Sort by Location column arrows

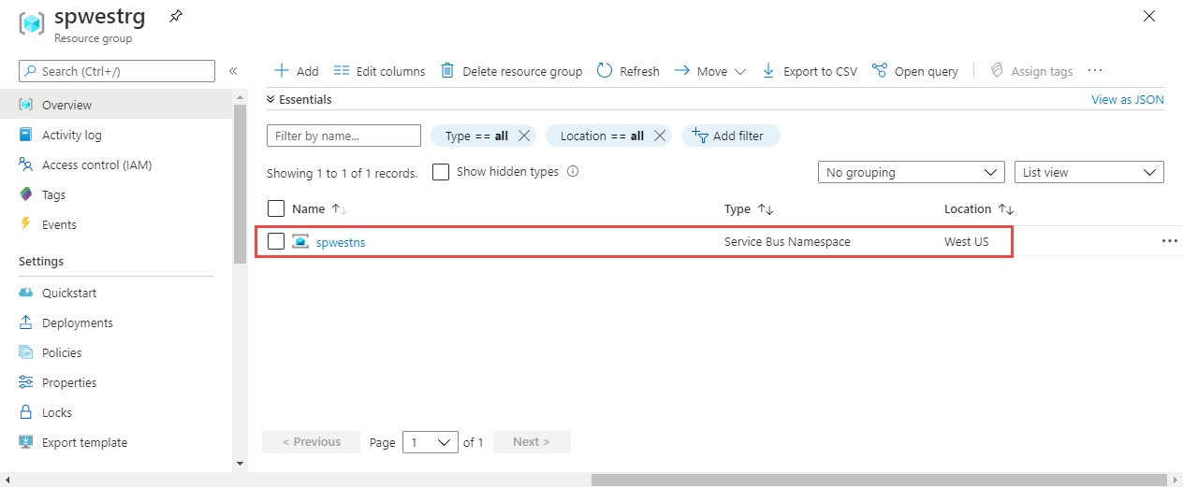coord(1006,209)
